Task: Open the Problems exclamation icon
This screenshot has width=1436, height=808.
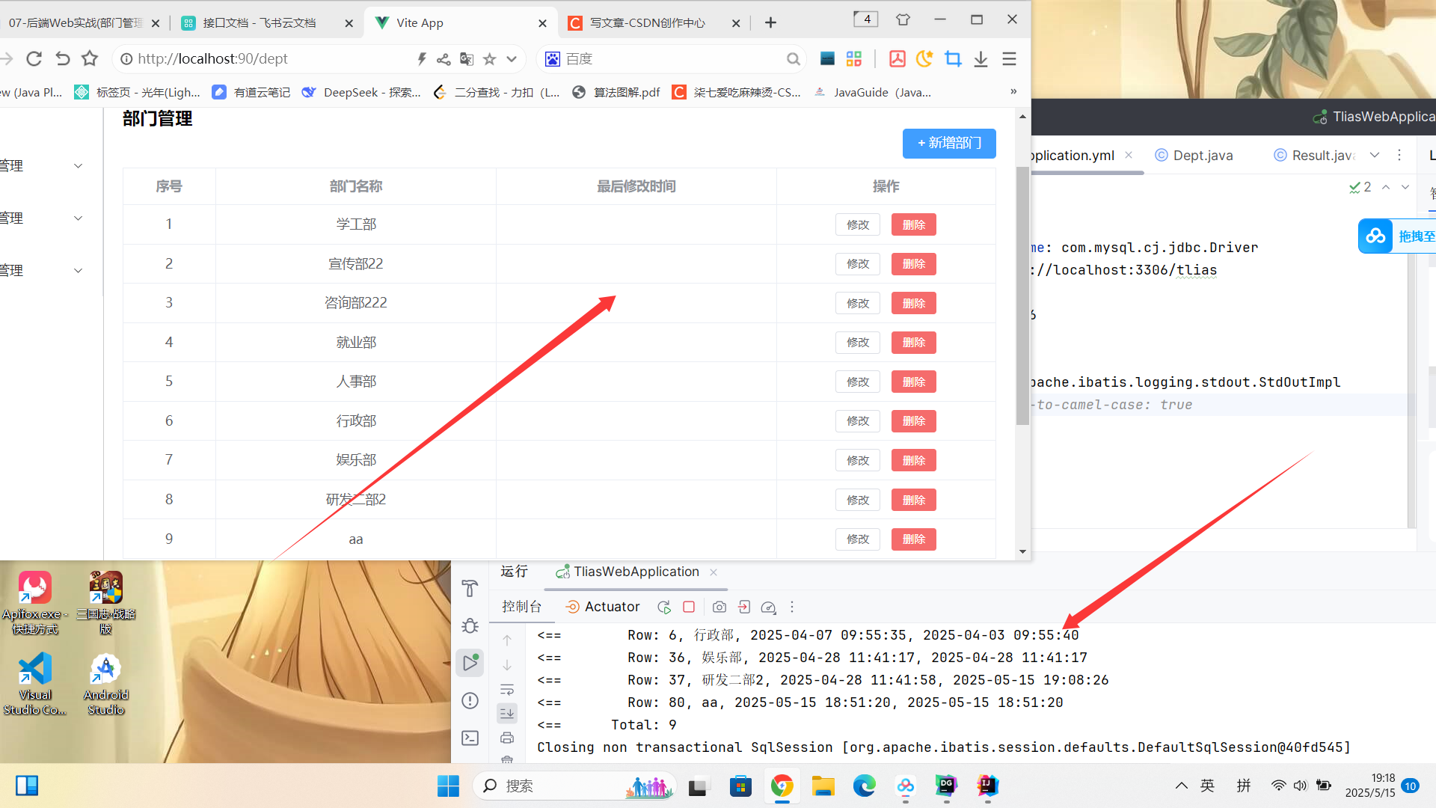Action: click(x=470, y=700)
